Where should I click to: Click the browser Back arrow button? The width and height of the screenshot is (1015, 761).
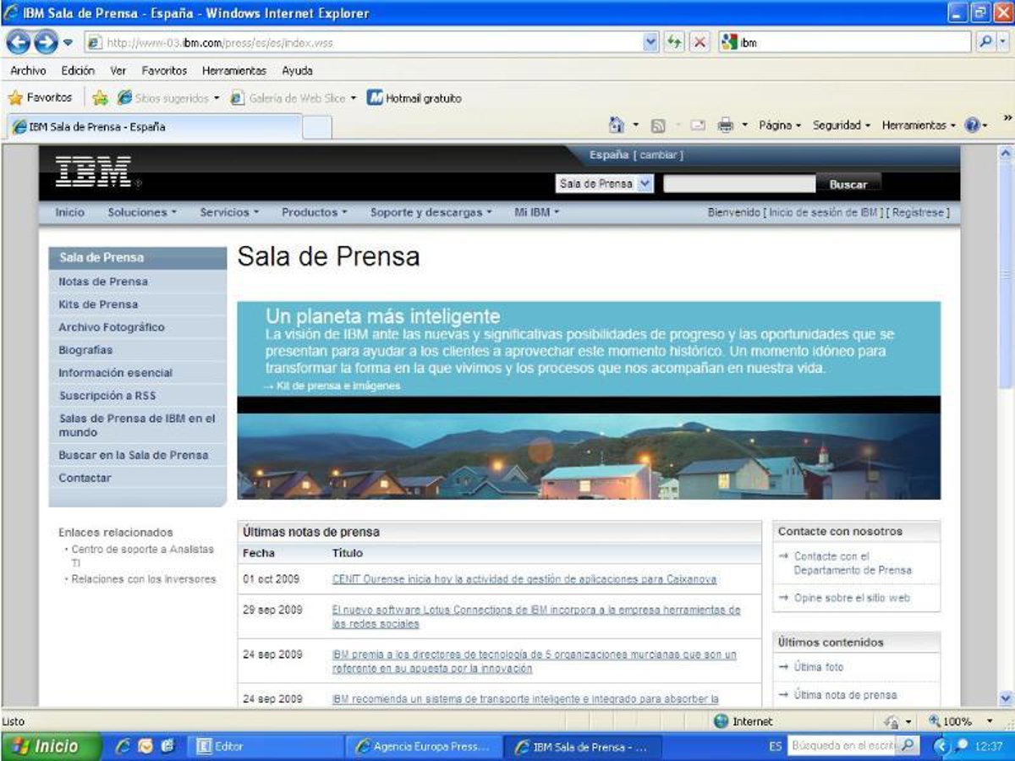pyautogui.click(x=18, y=42)
